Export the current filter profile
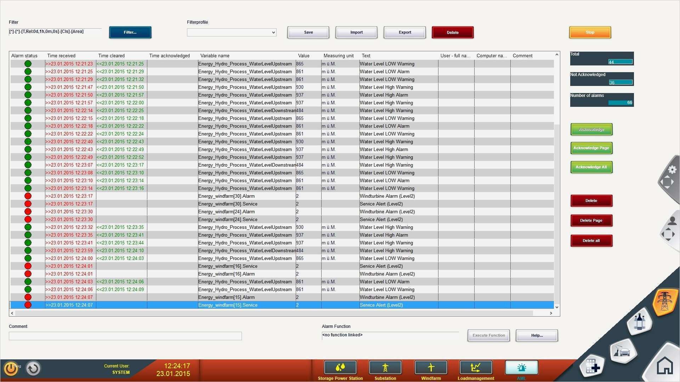 coord(404,32)
